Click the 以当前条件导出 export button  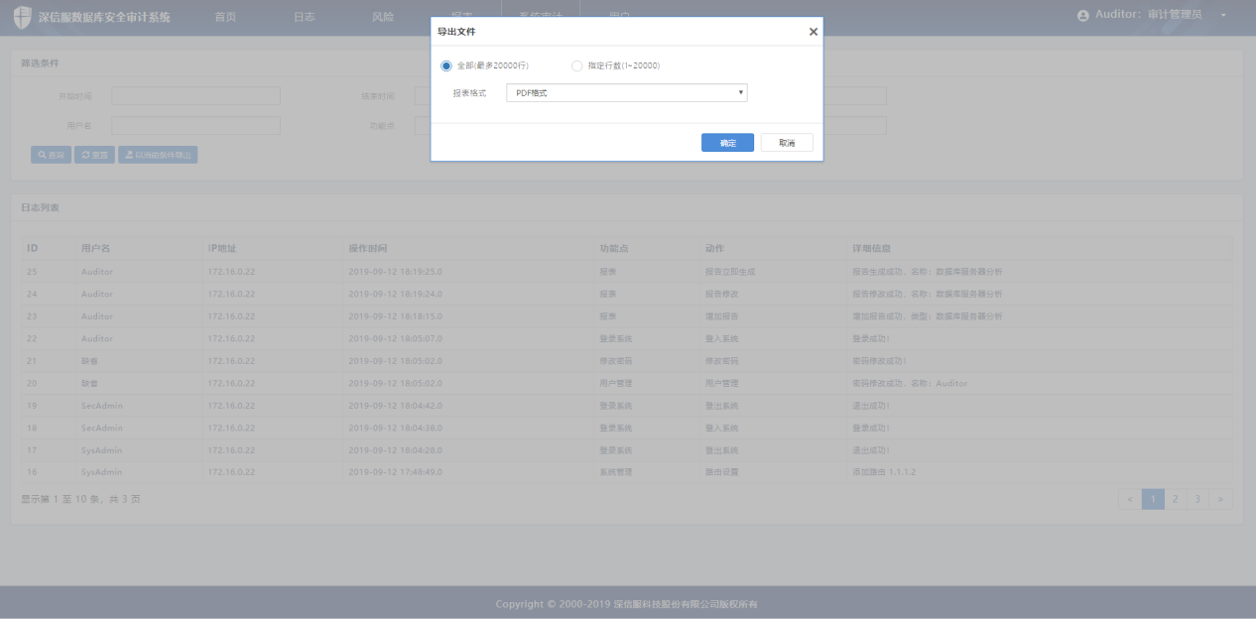coord(158,156)
